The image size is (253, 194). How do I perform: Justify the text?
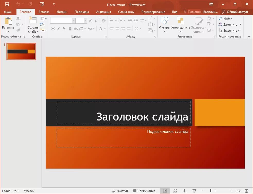129,29
